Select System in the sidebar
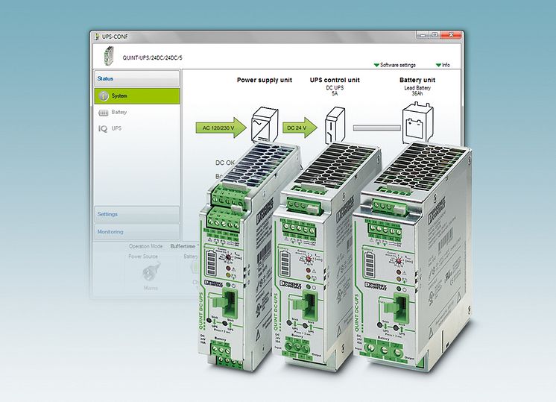This screenshot has width=556, height=402. pos(137,96)
